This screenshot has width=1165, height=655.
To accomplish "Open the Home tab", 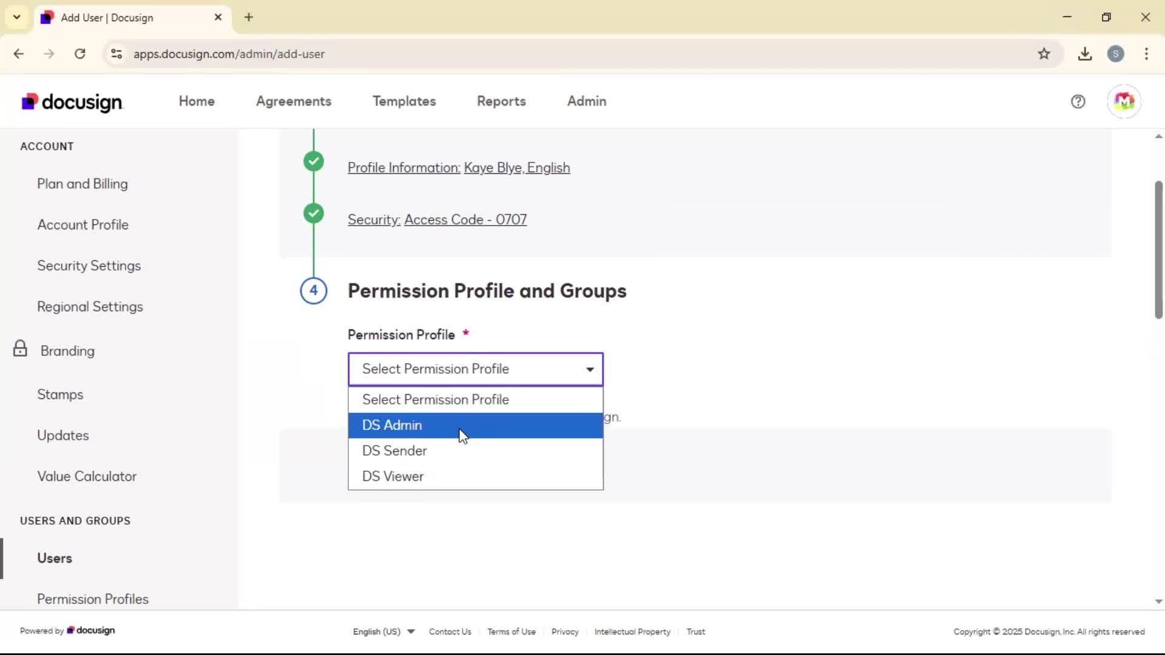I will coord(197,101).
